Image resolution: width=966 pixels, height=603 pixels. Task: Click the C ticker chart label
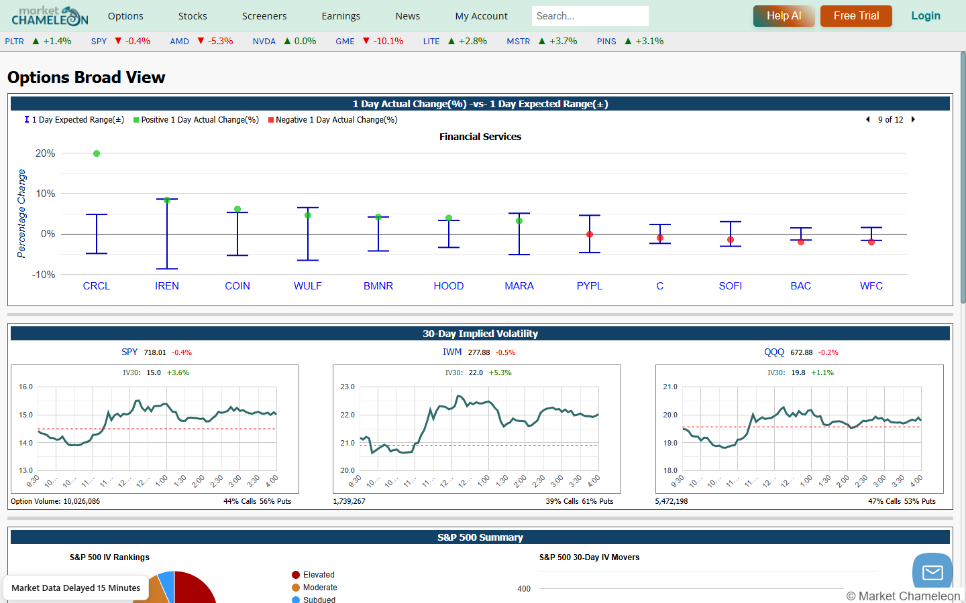(x=660, y=286)
